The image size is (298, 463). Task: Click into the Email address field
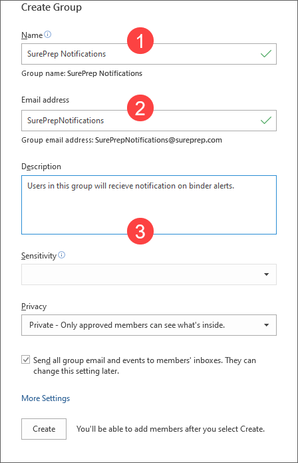tap(149, 121)
